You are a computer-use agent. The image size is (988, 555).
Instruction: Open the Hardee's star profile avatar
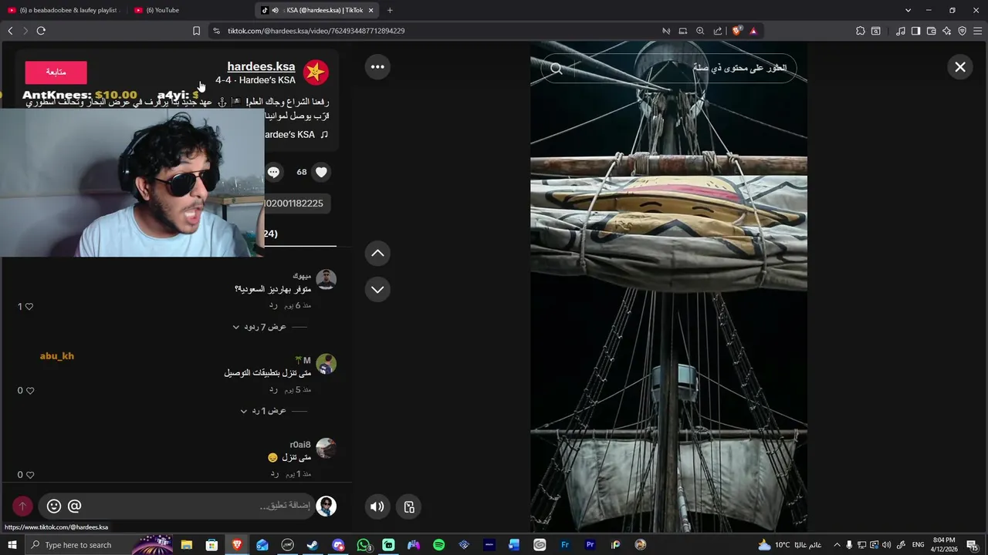315,72
